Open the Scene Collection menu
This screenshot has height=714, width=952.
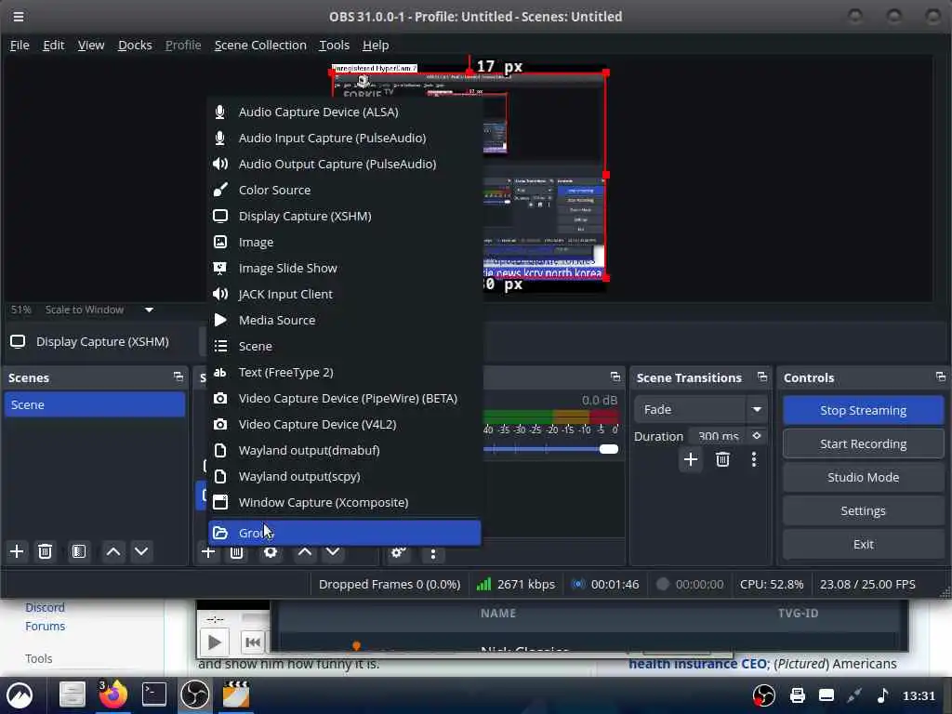tap(260, 45)
